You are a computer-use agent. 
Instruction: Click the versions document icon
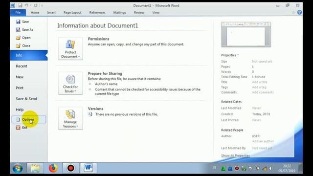[90, 114]
